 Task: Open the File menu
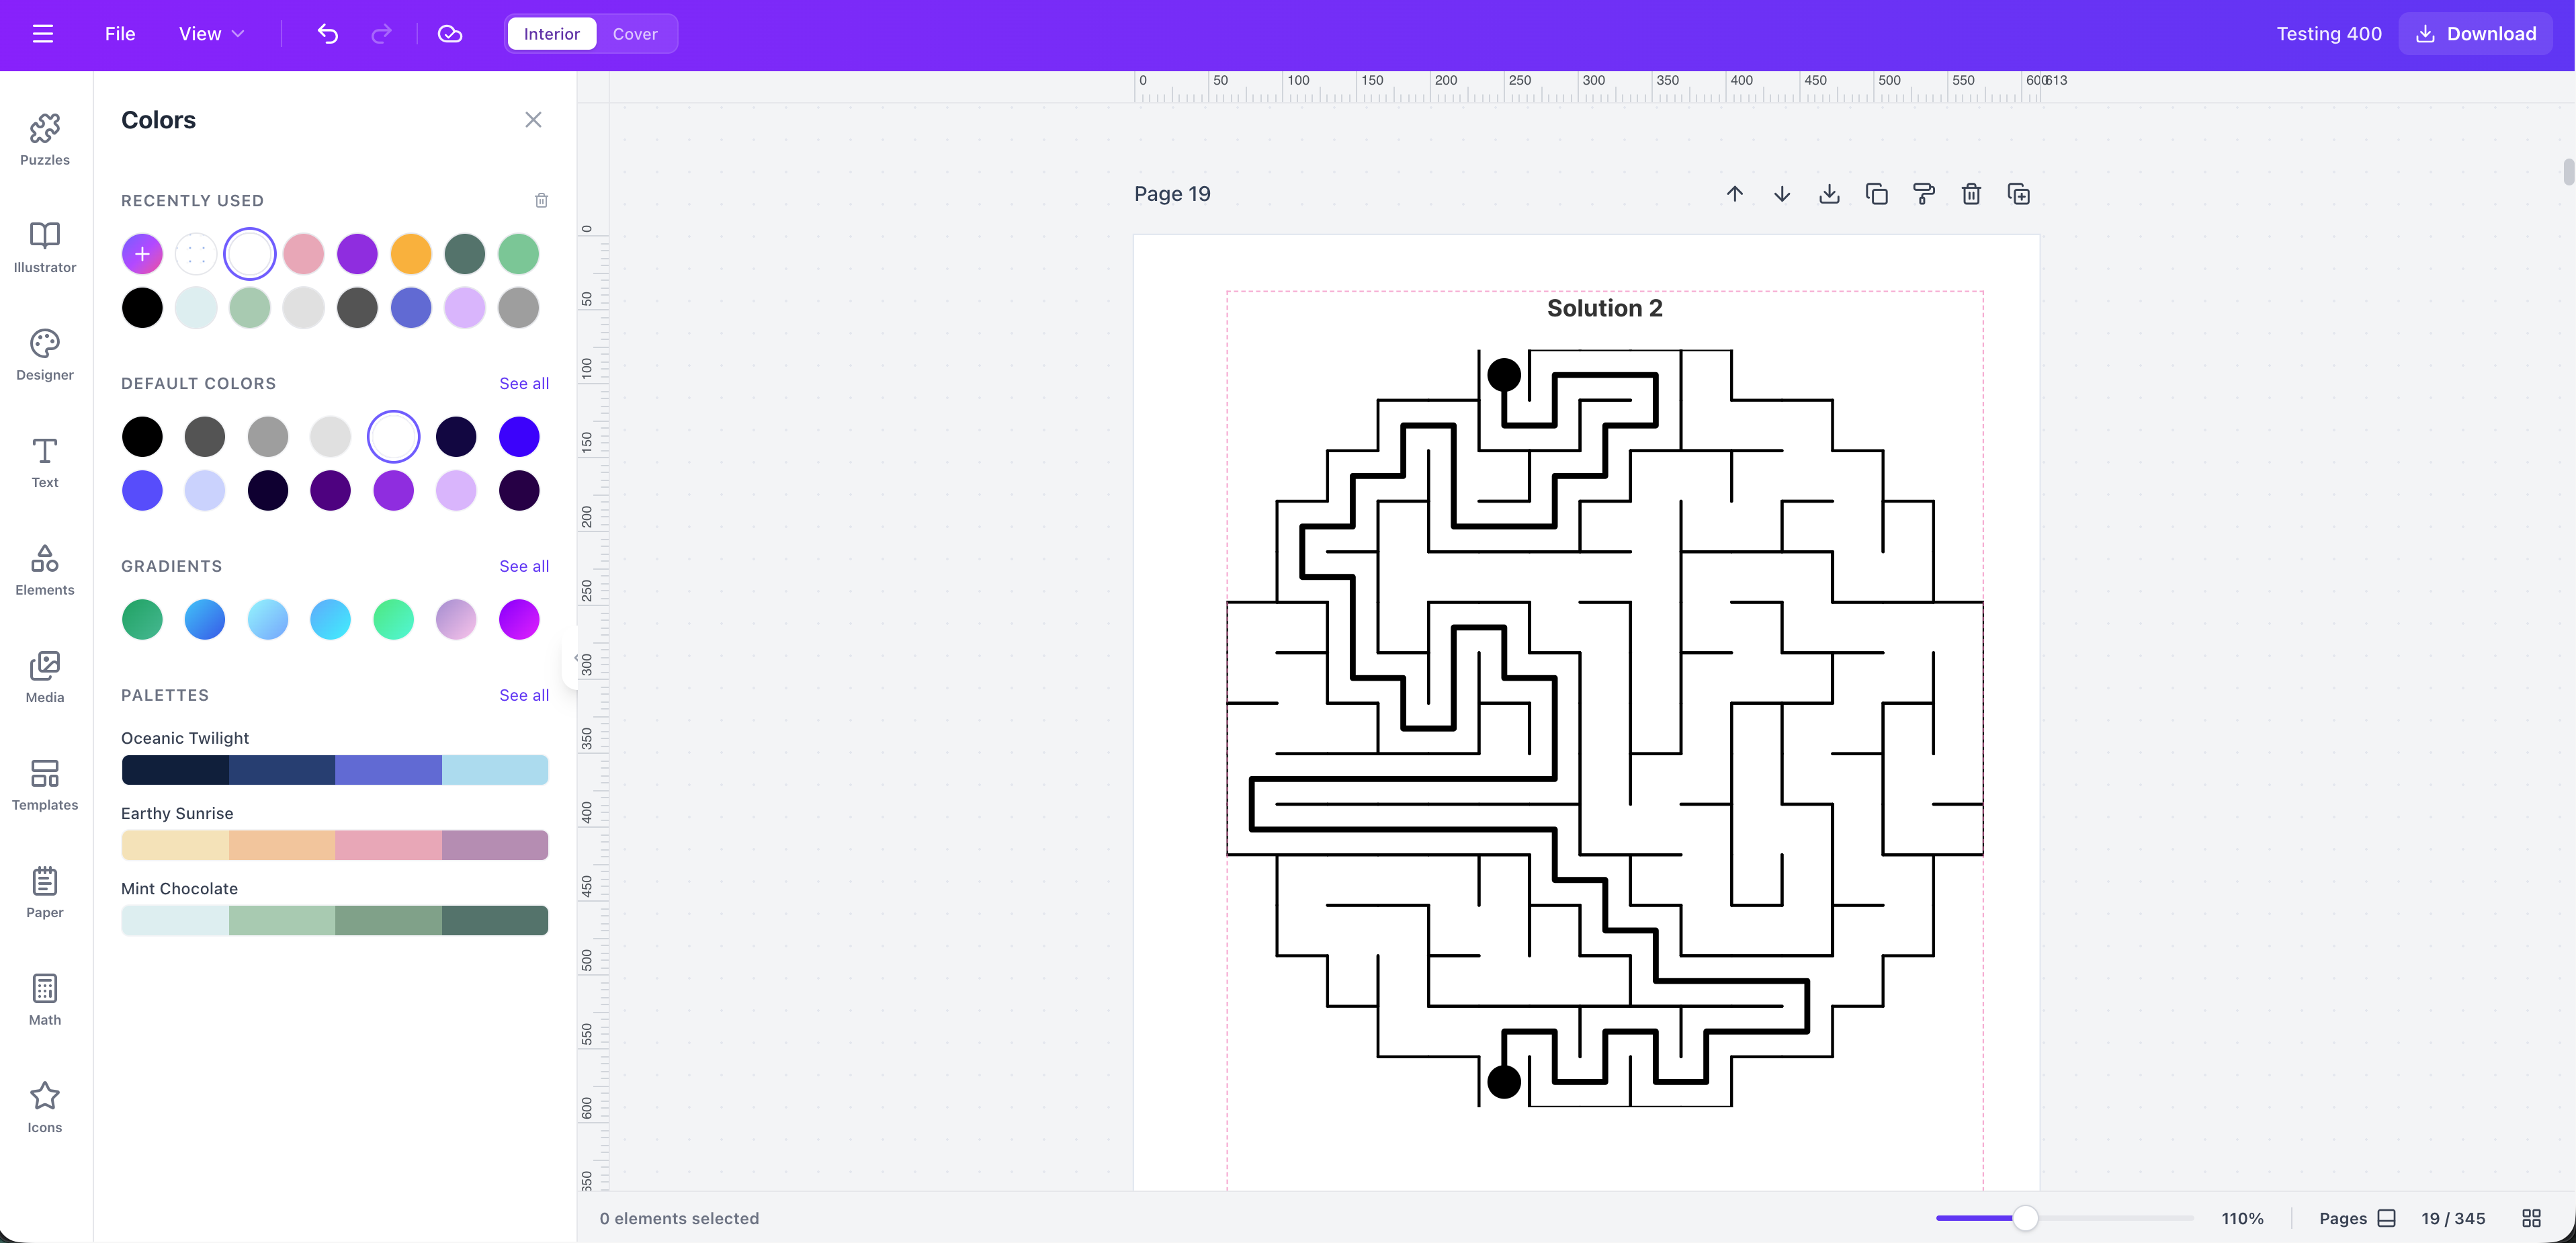(x=119, y=33)
